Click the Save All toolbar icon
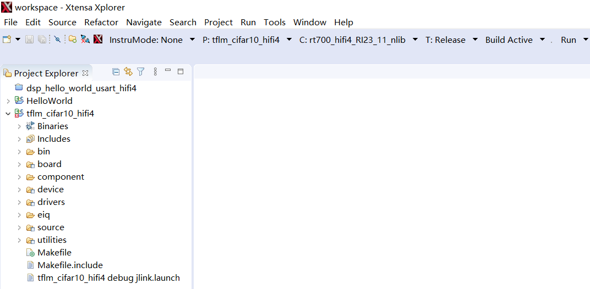This screenshot has height=289, width=590. (x=41, y=40)
